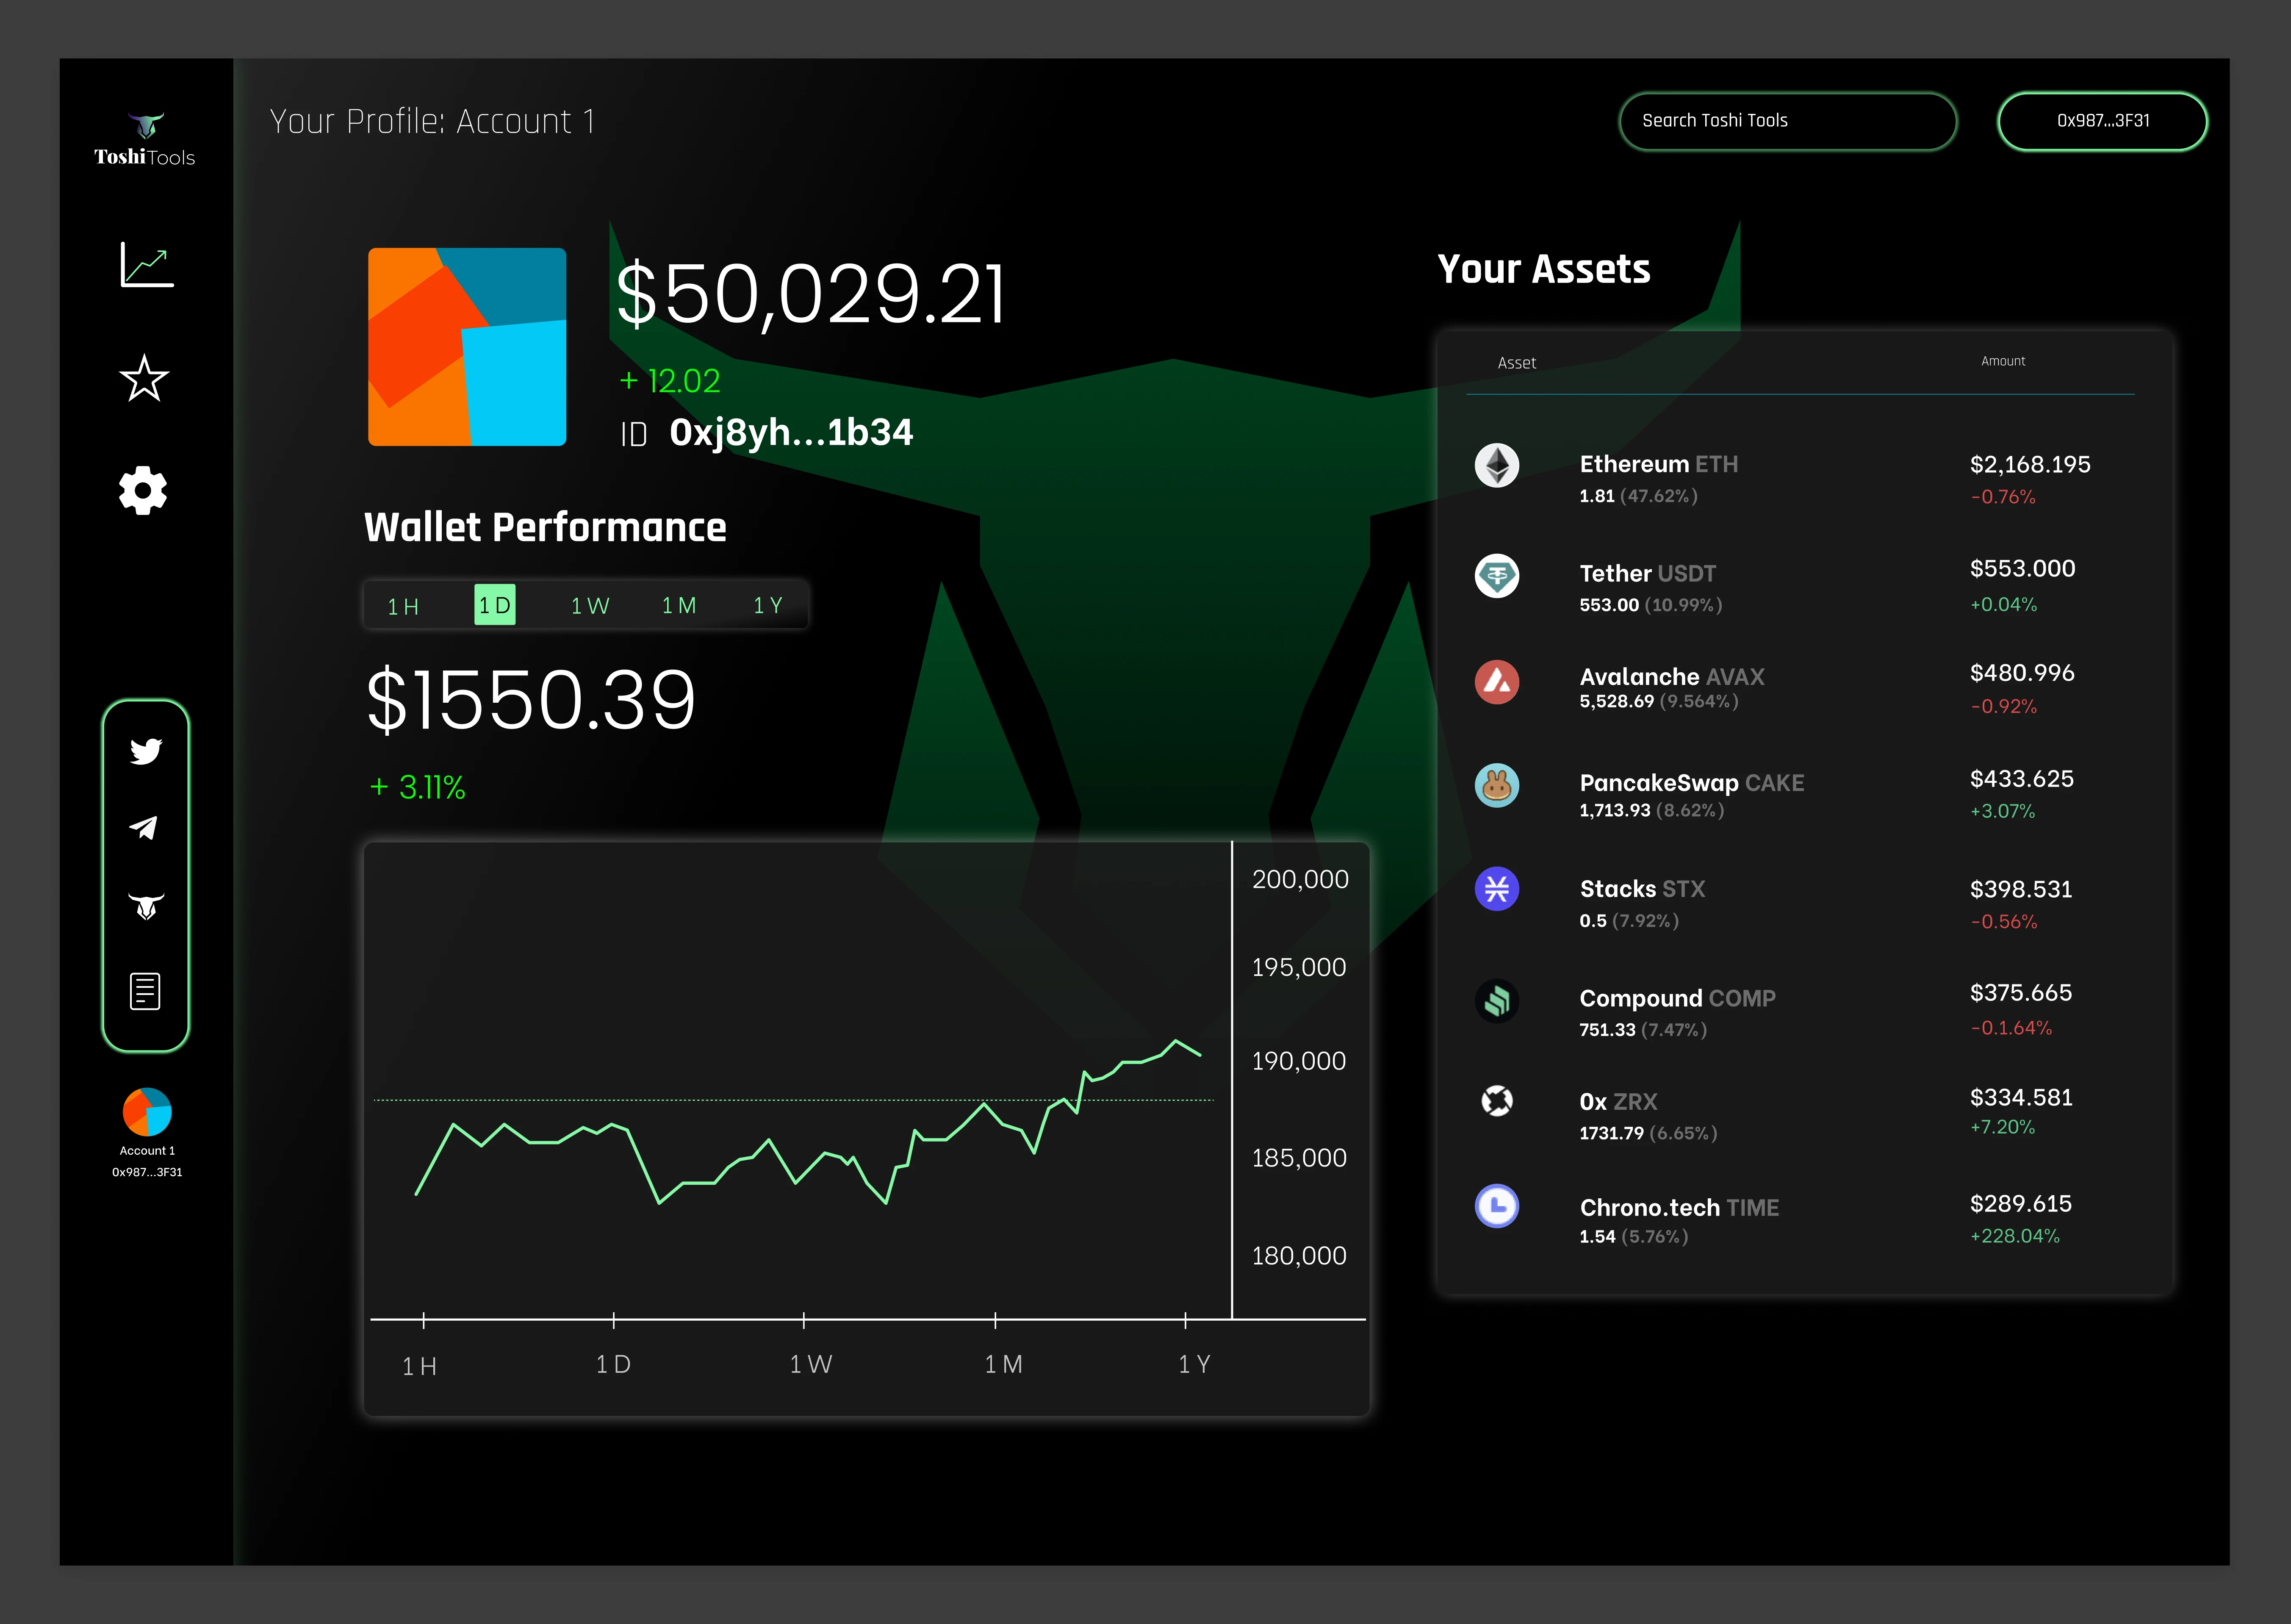Click the Stacks coin icon
Image resolution: width=2291 pixels, height=1624 pixels.
coord(1496,889)
